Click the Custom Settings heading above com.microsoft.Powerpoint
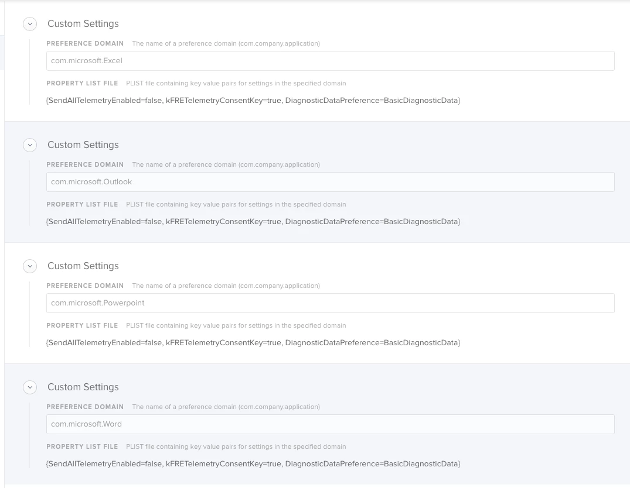This screenshot has height=488, width=630. [x=83, y=266]
